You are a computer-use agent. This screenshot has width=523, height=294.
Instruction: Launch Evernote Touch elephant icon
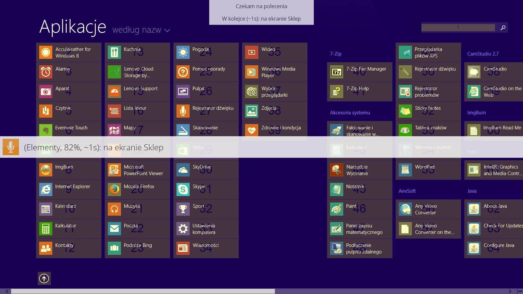(x=46, y=130)
